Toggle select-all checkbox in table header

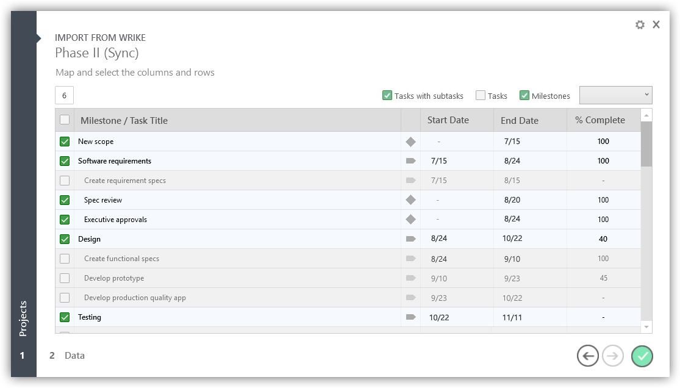pos(65,120)
